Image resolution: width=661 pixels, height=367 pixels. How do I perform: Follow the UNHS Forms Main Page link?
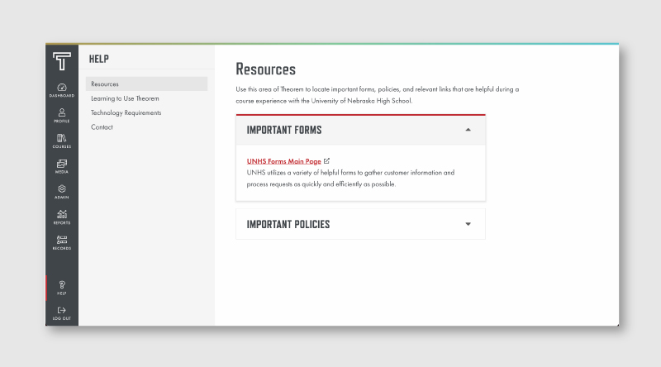pyautogui.click(x=283, y=161)
